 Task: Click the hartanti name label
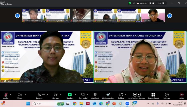[x=100, y=81]
